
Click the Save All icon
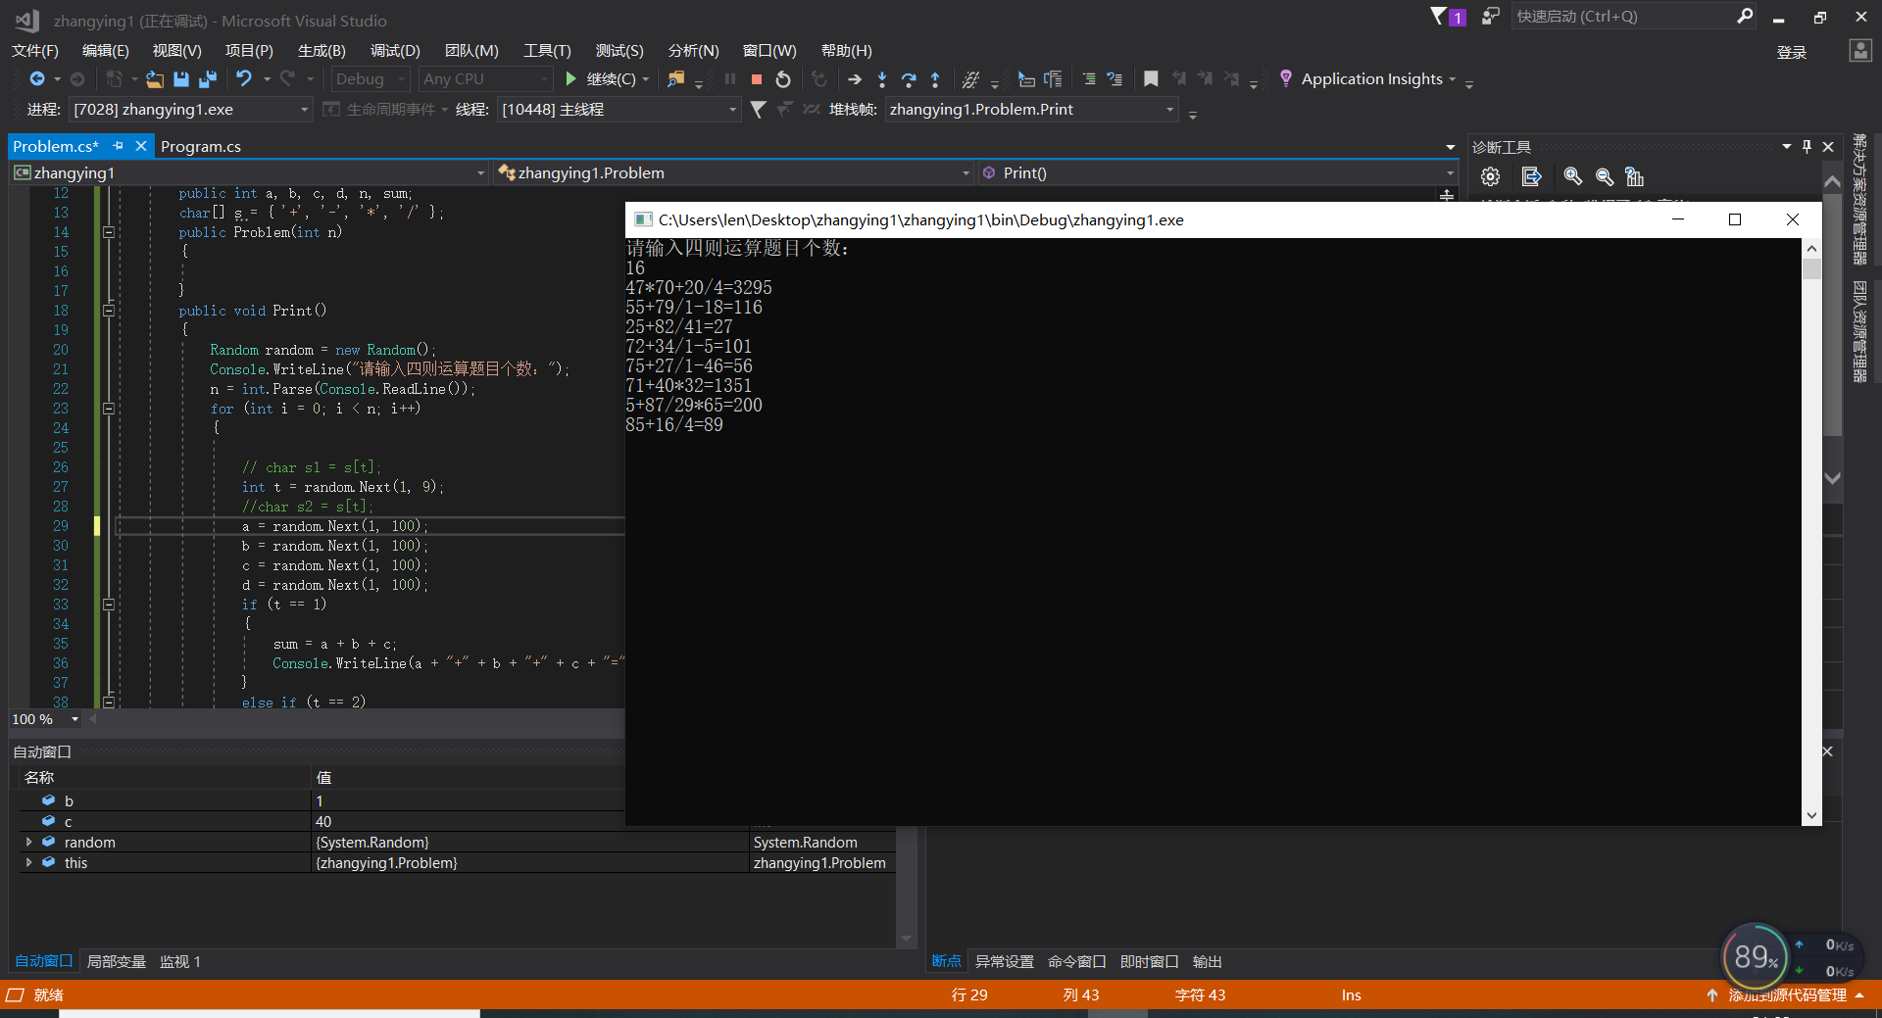(x=208, y=79)
